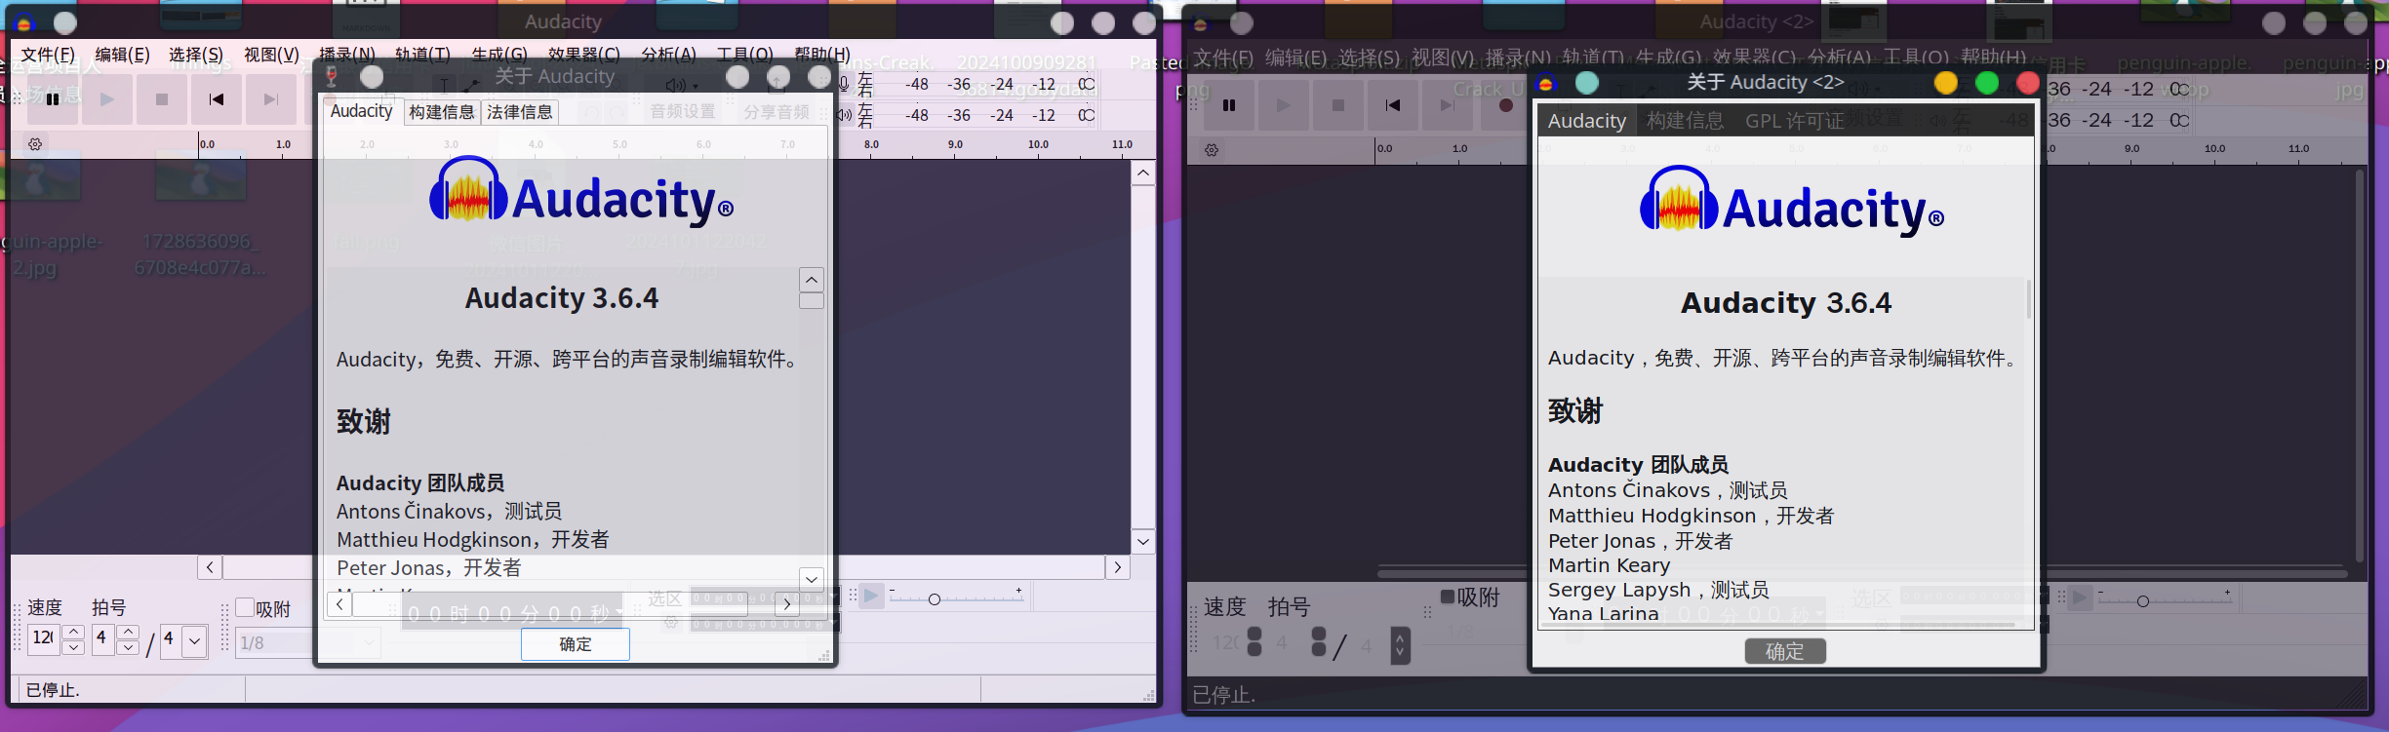Click the play-at-speed button in left Audacity window
Screen dimensions: 2389x732
[871, 596]
